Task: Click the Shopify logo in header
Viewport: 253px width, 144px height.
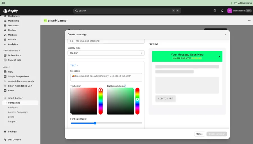Action: [10, 11]
